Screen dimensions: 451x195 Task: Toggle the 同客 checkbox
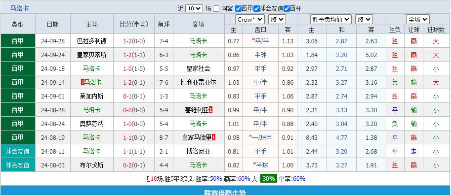216,8
